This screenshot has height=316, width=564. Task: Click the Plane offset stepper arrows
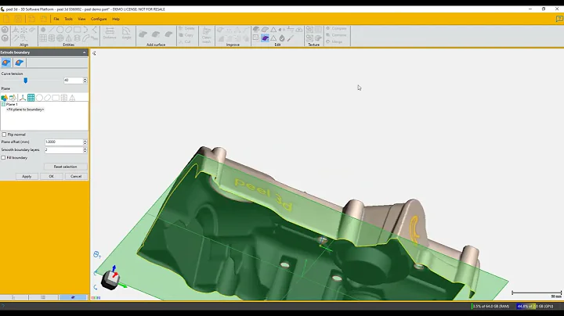pyautogui.click(x=85, y=142)
